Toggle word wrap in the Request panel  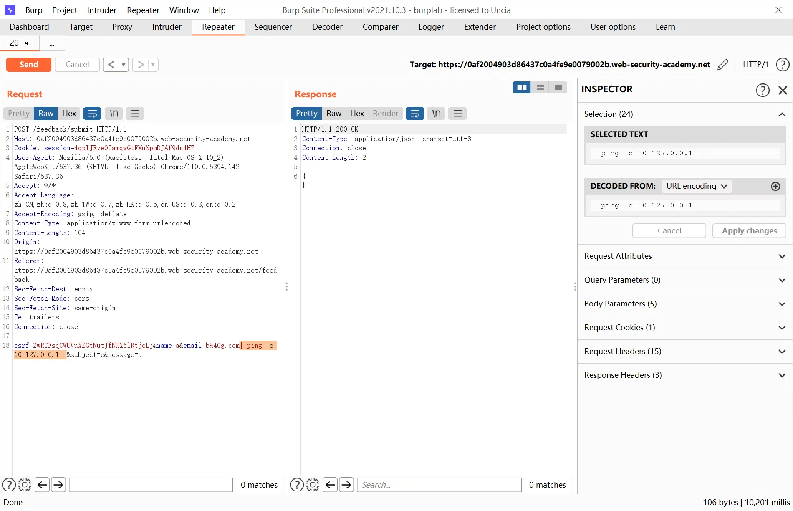[92, 114]
